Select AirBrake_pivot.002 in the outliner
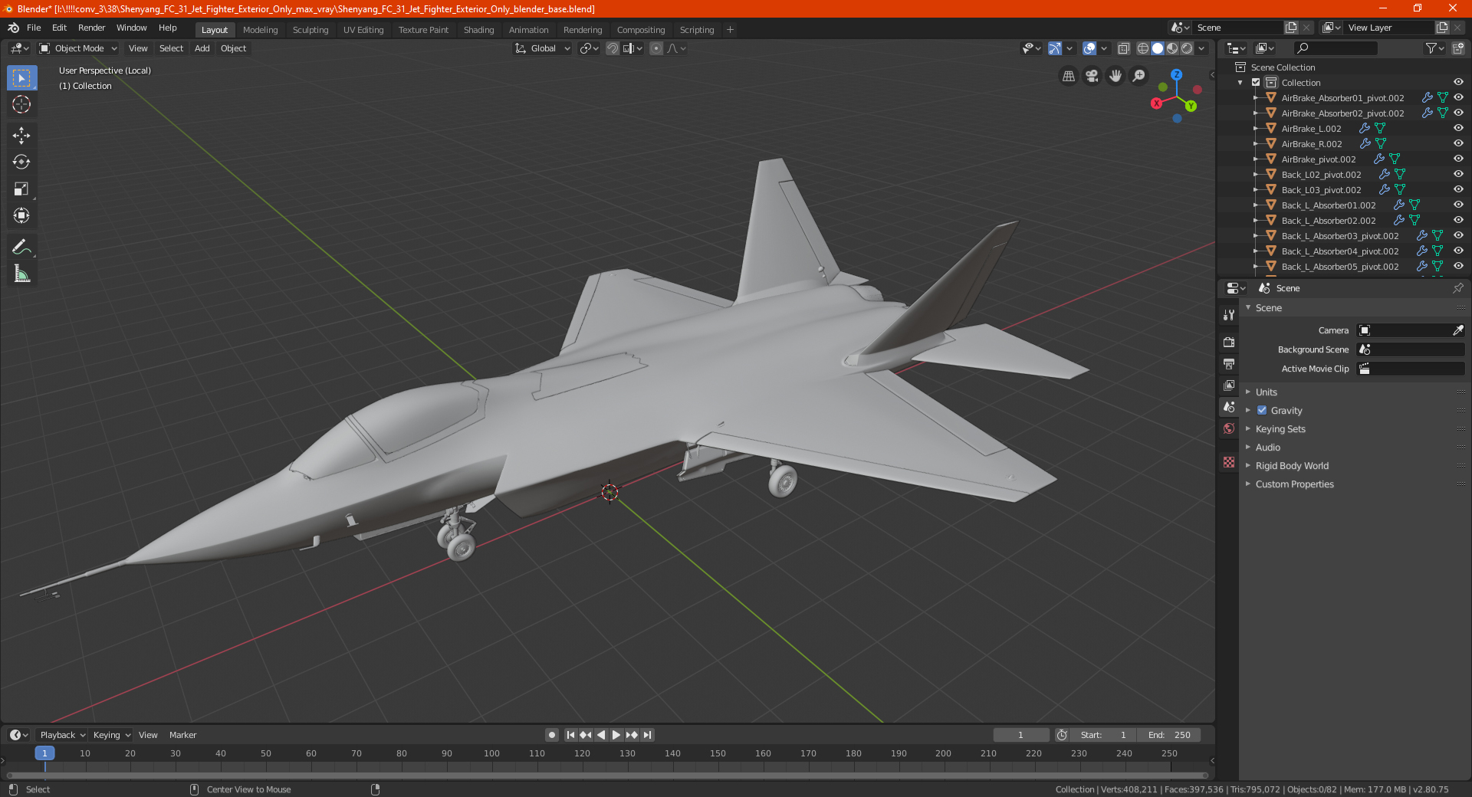The width and height of the screenshot is (1472, 797). [x=1318, y=159]
